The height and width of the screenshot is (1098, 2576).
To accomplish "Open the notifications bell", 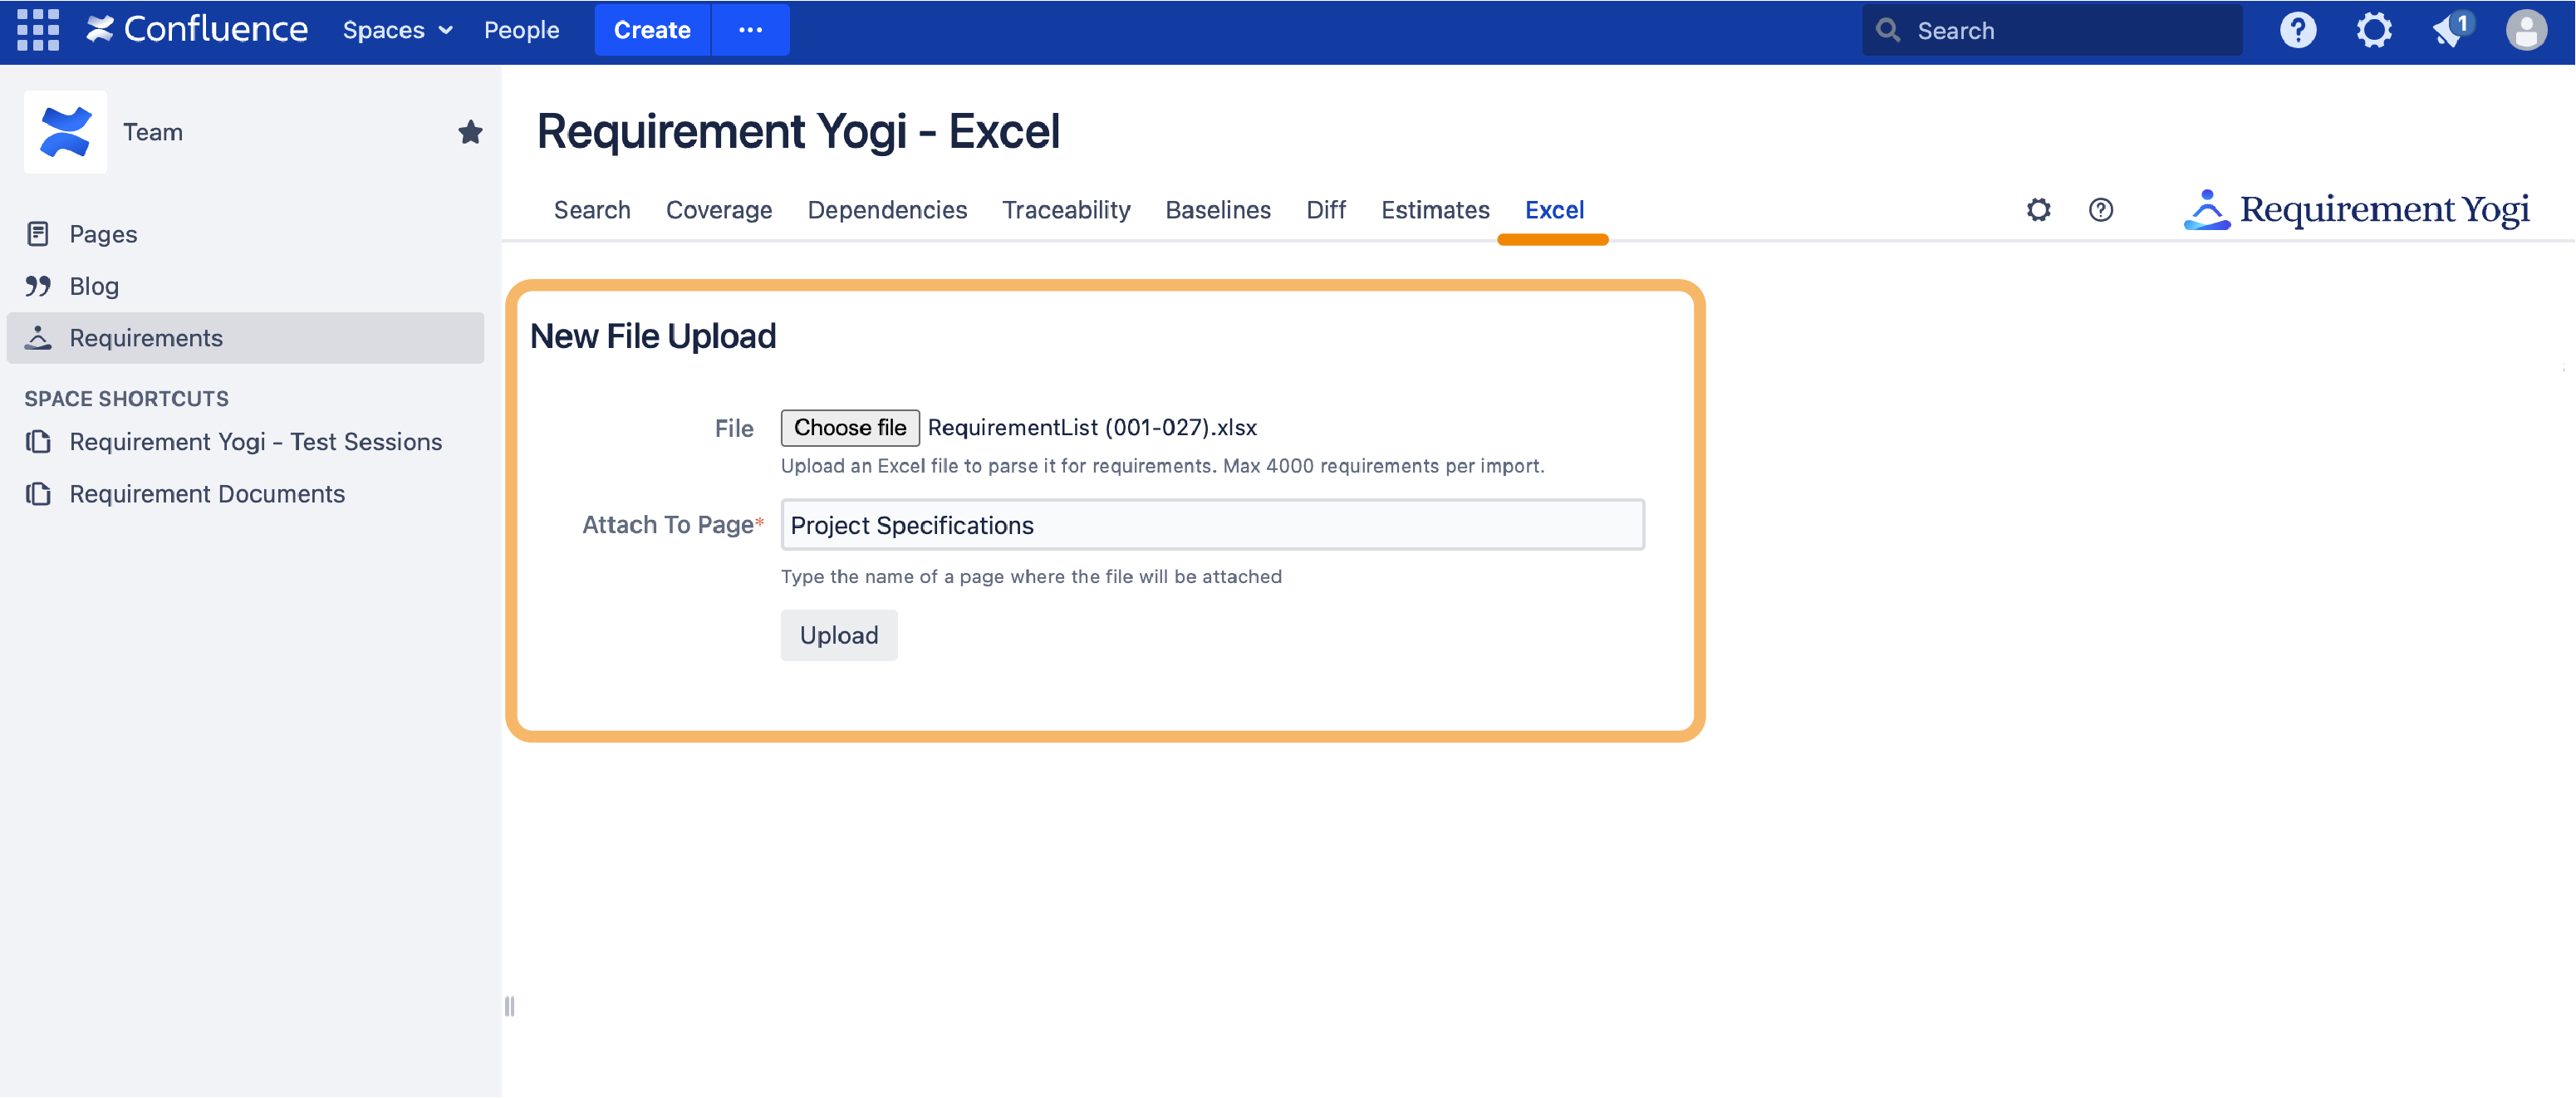I will pyautogui.click(x=2450, y=30).
